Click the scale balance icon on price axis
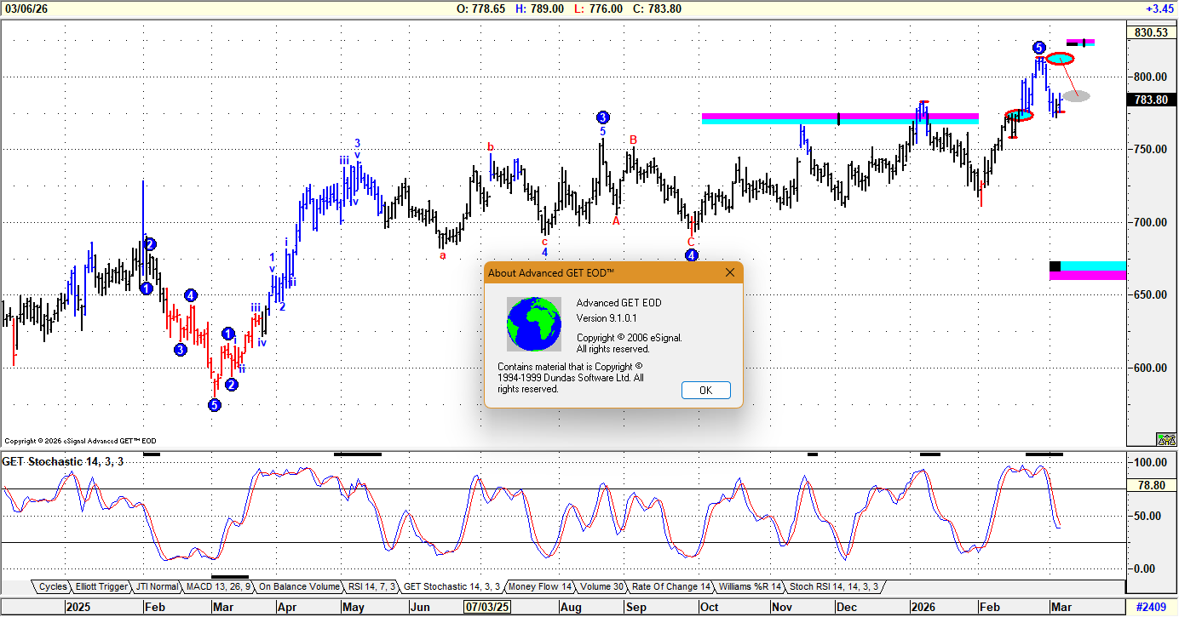The height and width of the screenshot is (617, 1179). [x=1165, y=439]
